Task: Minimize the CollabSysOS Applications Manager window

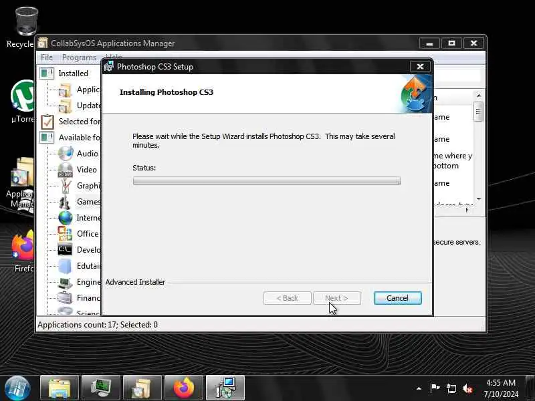Action: pos(429,43)
